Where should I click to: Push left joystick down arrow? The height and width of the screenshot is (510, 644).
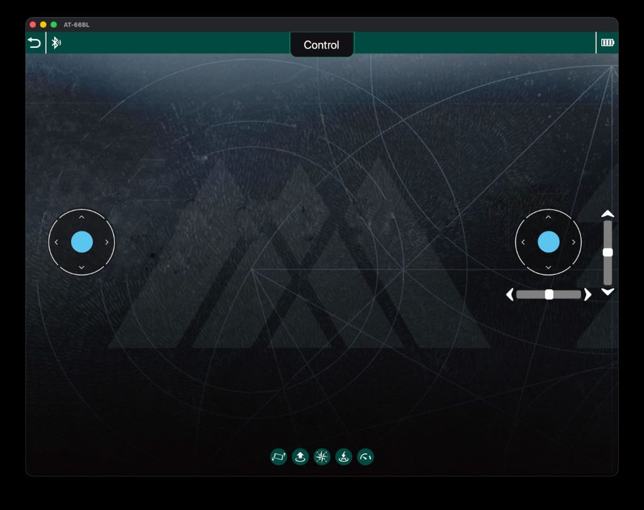click(82, 267)
